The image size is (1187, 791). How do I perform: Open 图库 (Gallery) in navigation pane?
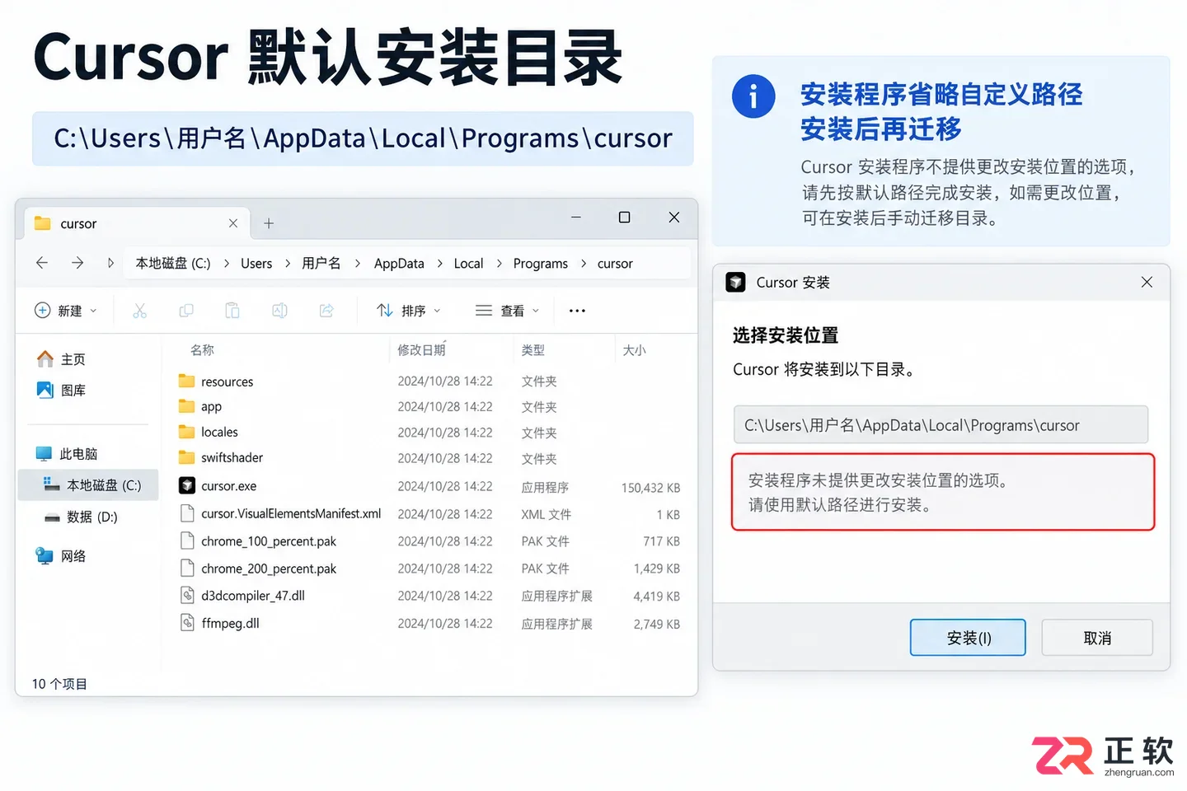tap(61, 390)
